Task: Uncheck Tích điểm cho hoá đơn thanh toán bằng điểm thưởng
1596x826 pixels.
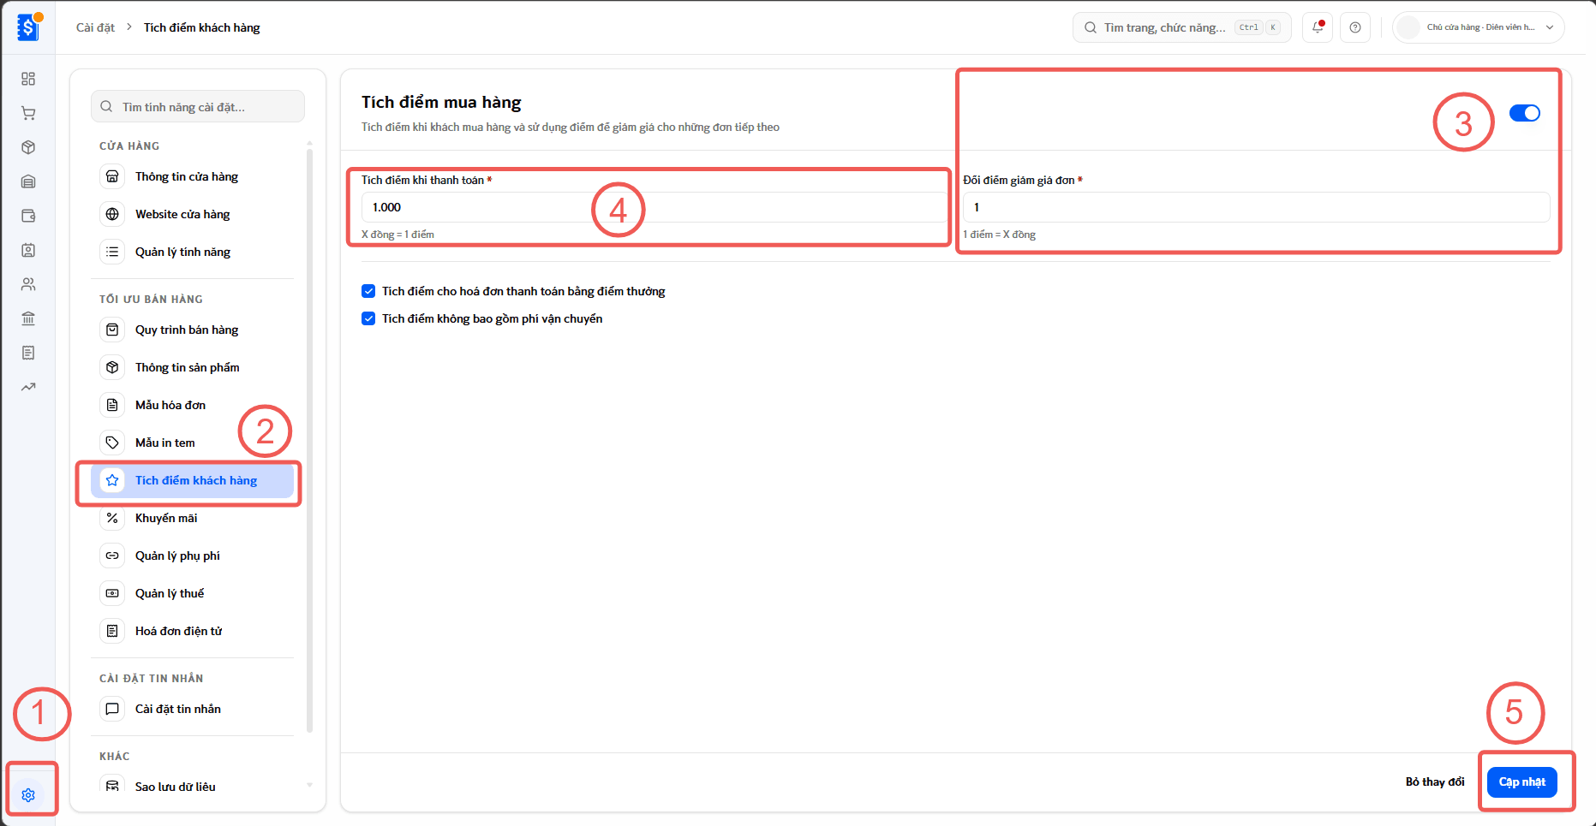Action: click(368, 291)
